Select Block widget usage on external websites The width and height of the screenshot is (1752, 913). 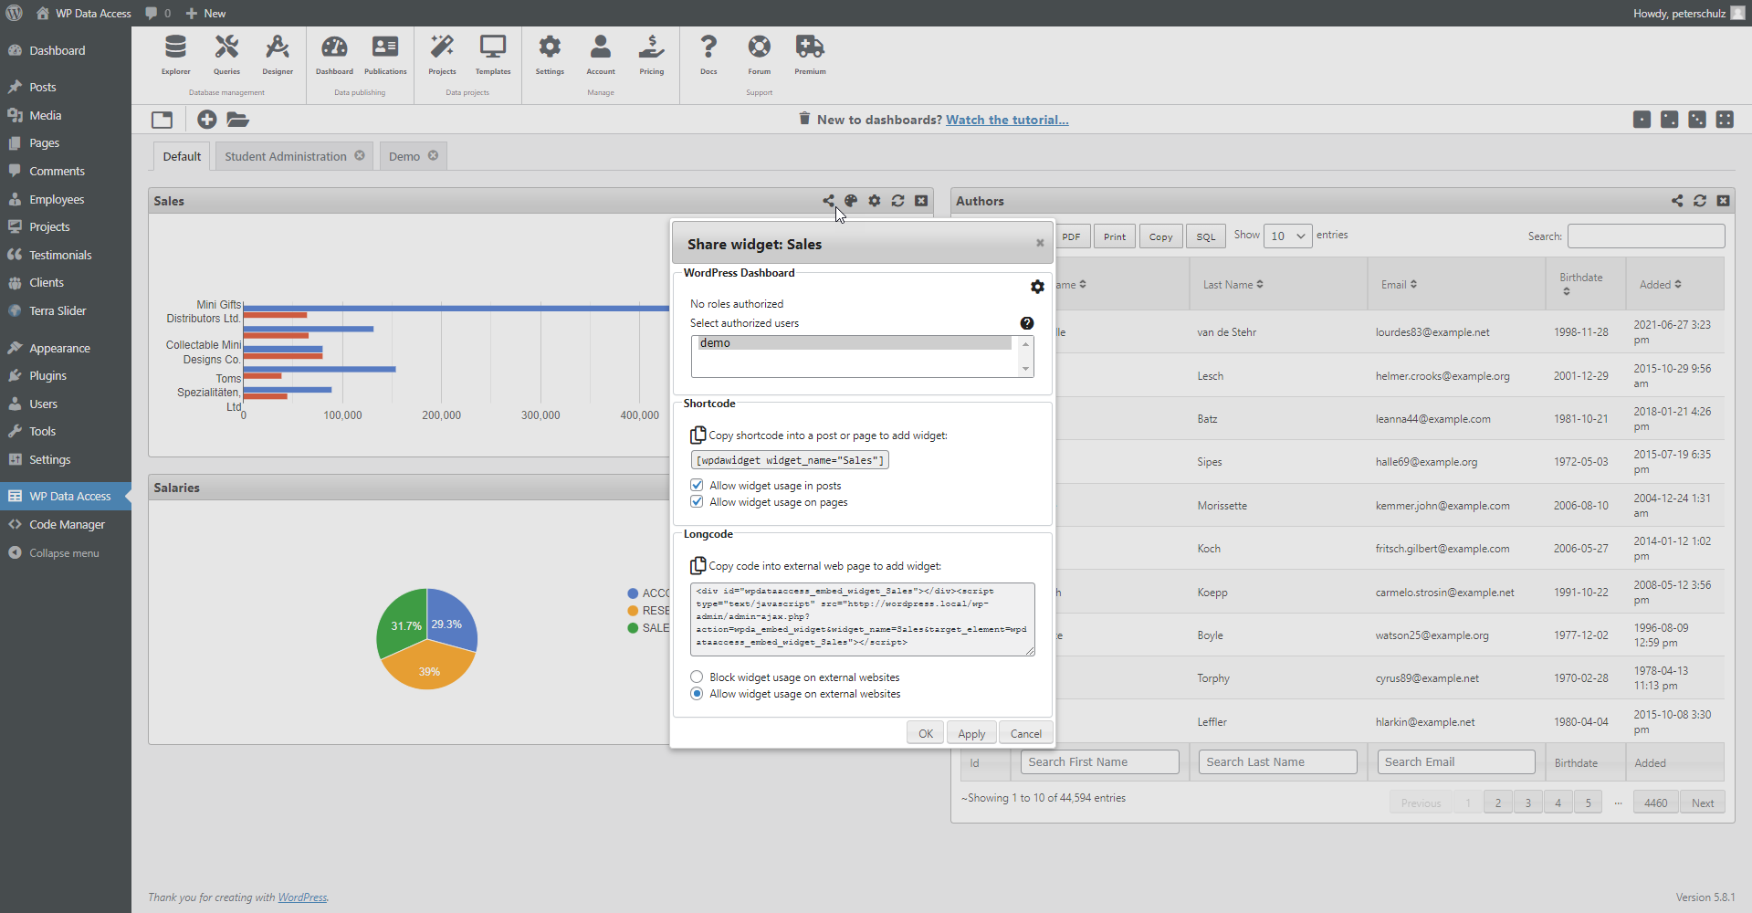pyautogui.click(x=697, y=677)
